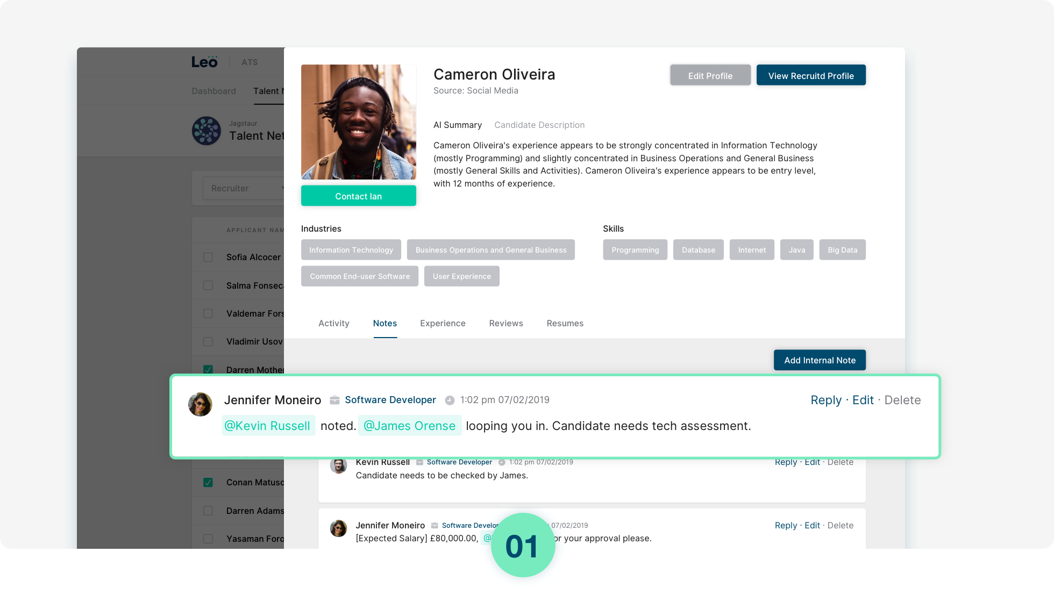Tick the Vladimir Usov checkbox

pyautogui.click(x=208, y=341)
